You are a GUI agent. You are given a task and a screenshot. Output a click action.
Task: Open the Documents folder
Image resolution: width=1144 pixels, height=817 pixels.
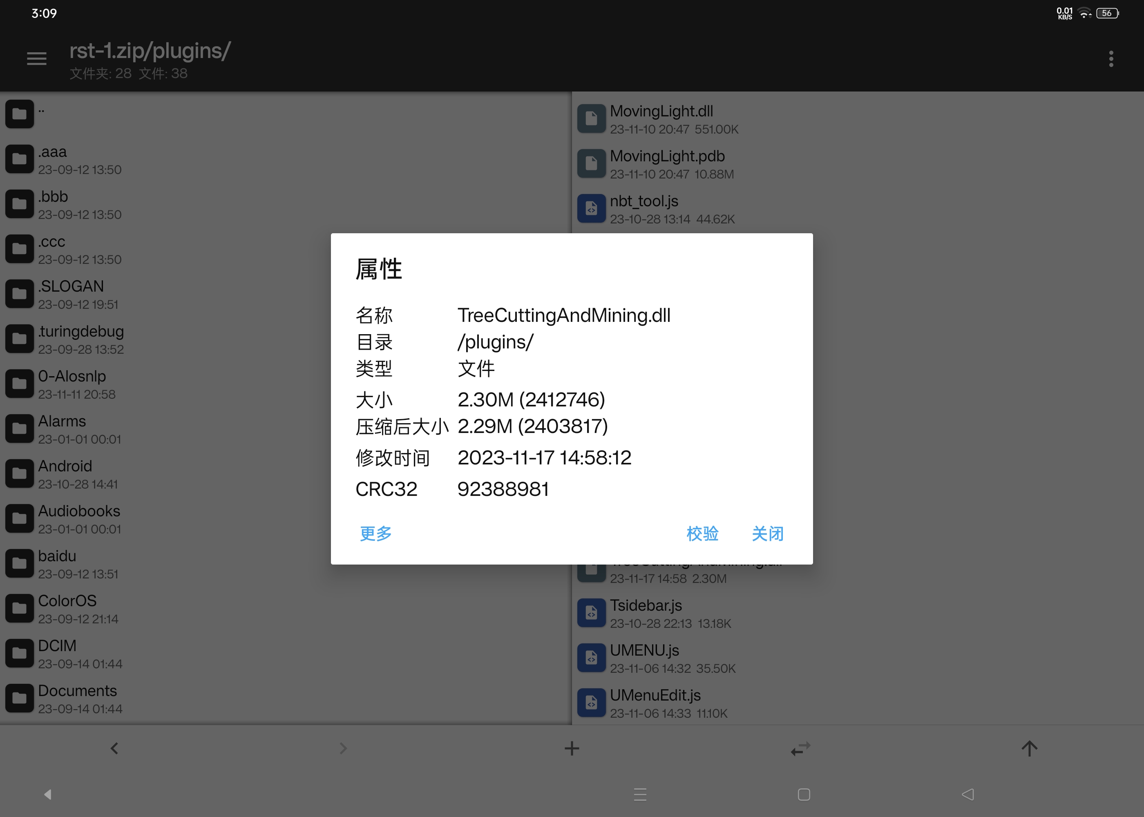click(286, 699)
